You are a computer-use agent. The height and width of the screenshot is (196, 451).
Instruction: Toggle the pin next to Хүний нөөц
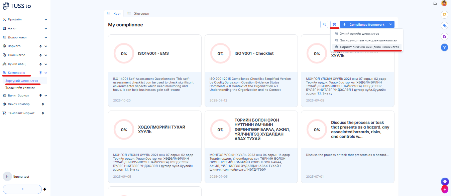pyautogui.click(x=40, y=64)
